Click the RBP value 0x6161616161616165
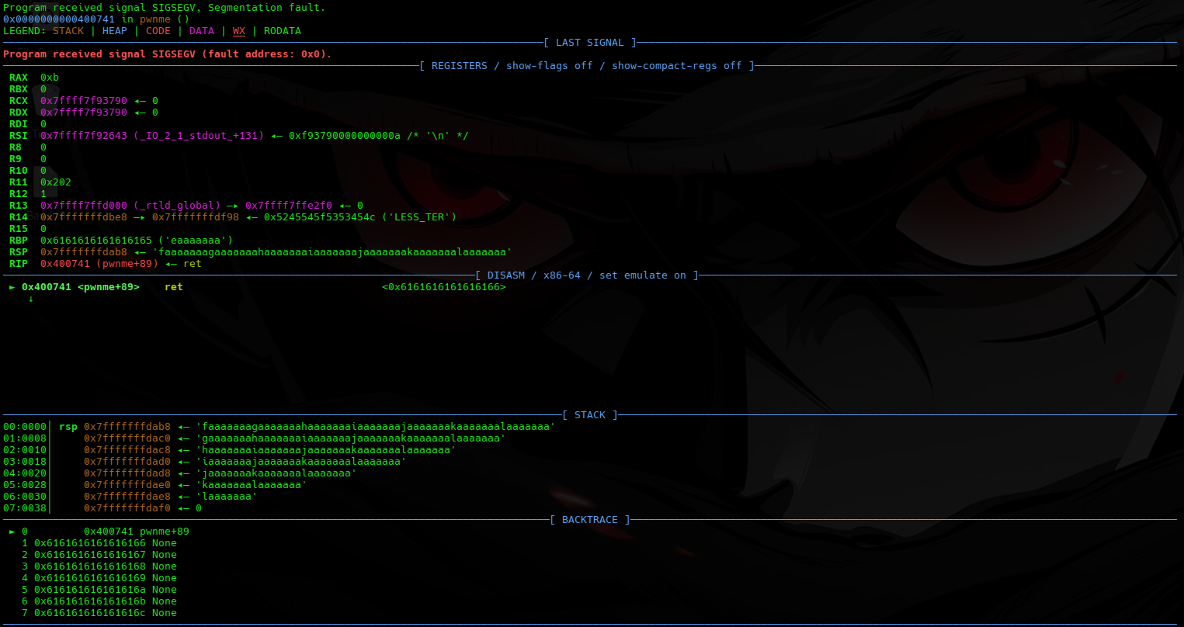 point(96,241)
